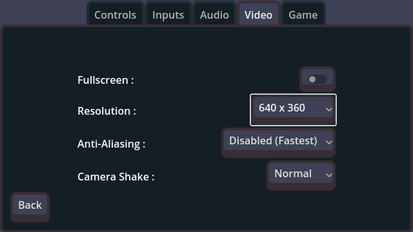The width and height of the screenshot is (413, 232).
Task: Switch to the Game tab
Action: coord(303,14)
